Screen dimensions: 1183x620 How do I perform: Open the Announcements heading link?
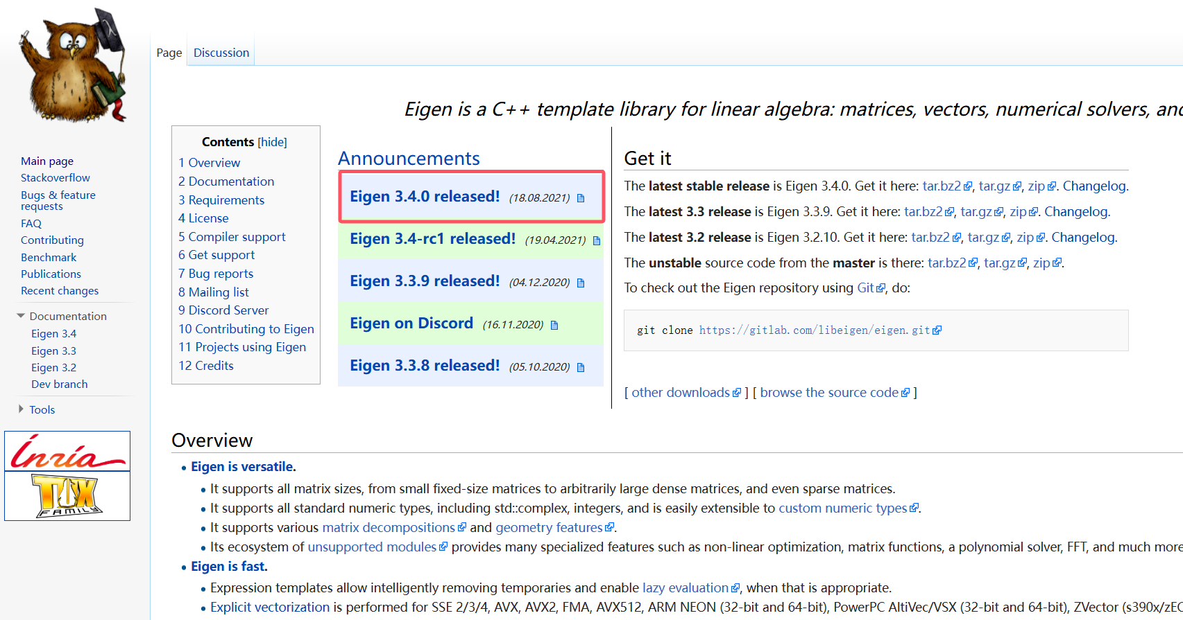tap(409, 159)
